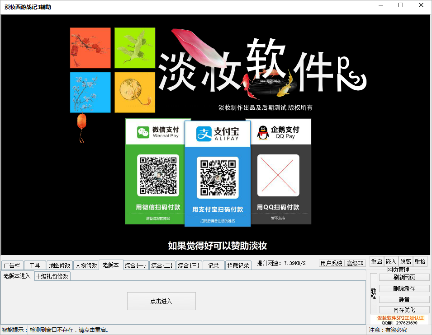Click the 提升网速 speed readout
This screenshot has height=335, width=432.
pos(281,263)
